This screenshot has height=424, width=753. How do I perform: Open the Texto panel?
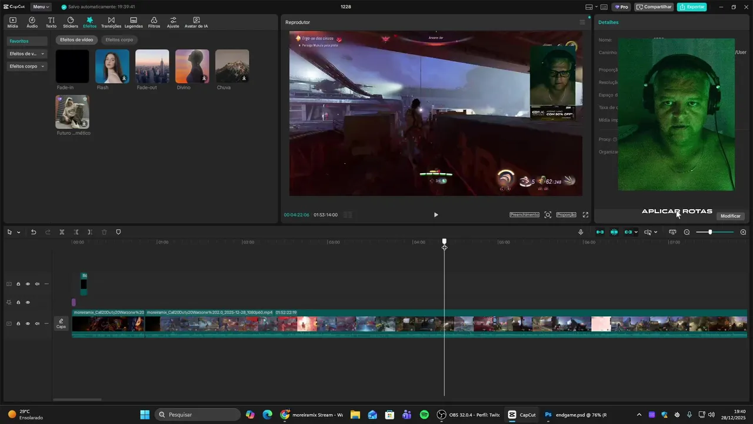51,22
